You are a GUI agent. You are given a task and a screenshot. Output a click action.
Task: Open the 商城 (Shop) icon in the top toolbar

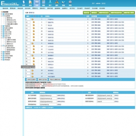(63, 3)
